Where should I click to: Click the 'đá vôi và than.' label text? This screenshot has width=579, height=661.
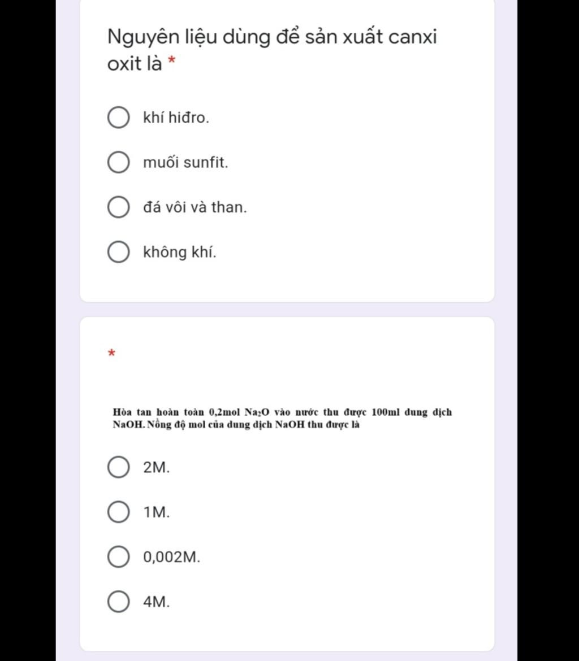(x=195, y=207)
